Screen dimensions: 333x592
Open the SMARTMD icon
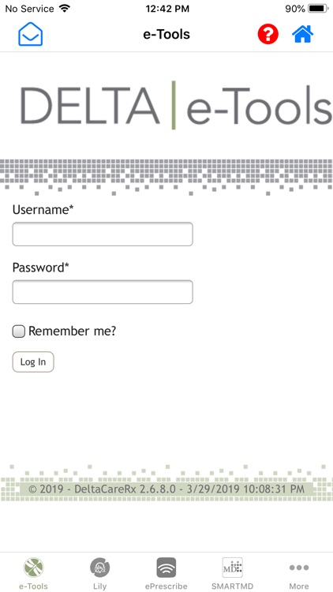(x=232, y=568)
